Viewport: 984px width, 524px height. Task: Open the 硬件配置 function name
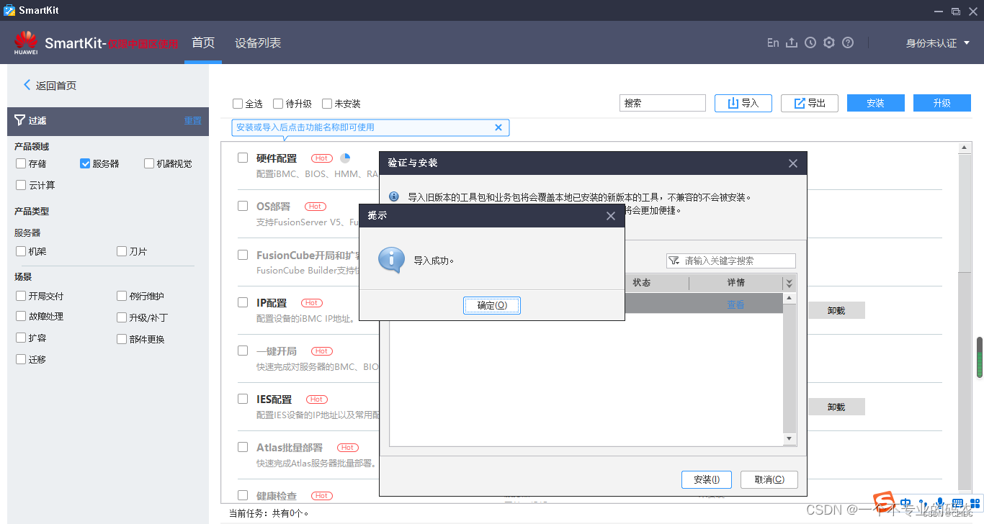point(277,158)
